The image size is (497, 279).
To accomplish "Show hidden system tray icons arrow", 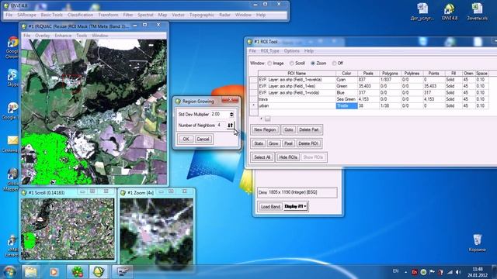I will [405, 272].
